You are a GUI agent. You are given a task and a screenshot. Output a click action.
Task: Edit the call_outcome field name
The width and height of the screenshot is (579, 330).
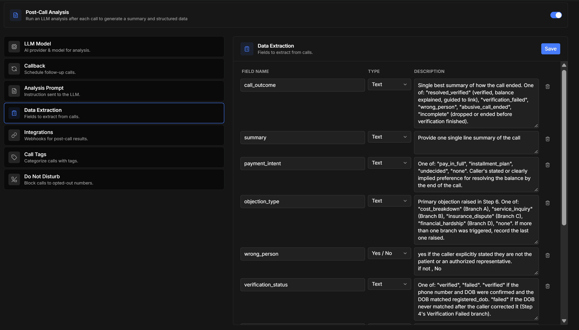click(303, 85)
